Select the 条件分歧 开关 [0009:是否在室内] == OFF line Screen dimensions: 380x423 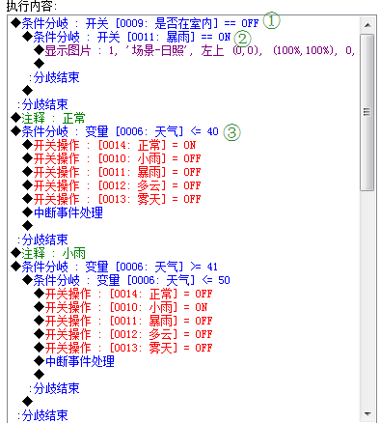[x=135, y=23]
